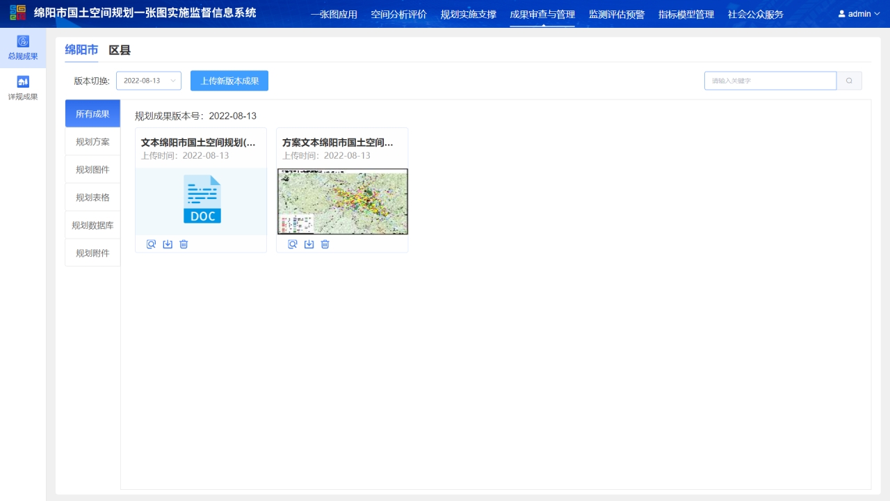Preview the 文本绵阳市国土空间规划 document
This screenshot has width=890, height=501.
pos(152,244)
